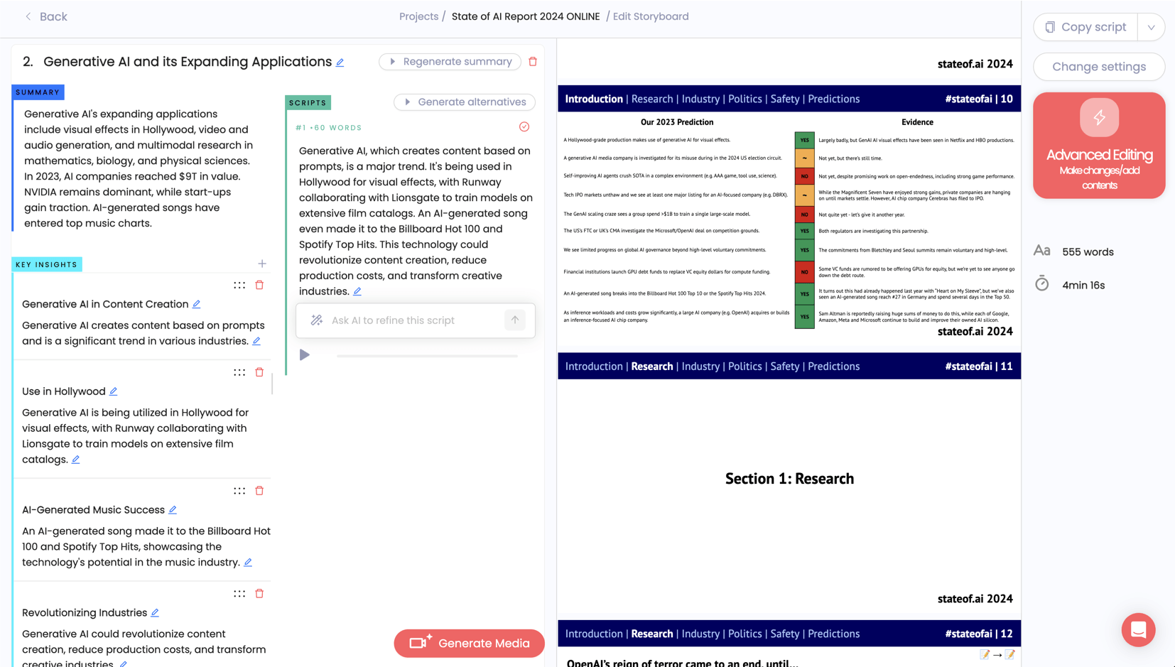Click drag handle for 'Use in Hollywood' insight

pyautogui.click(x=239, y=372)
